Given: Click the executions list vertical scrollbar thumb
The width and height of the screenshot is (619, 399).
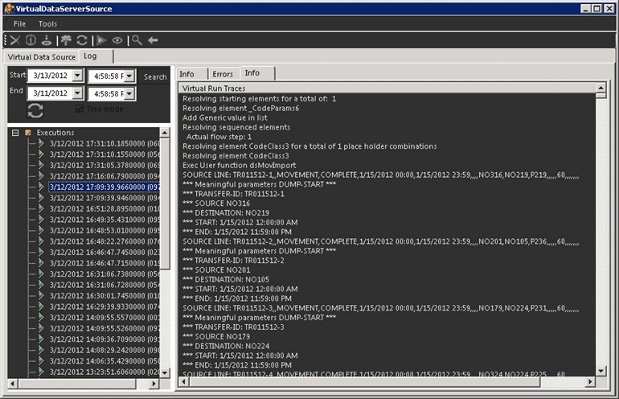Looking at the screenshot, I should [x=165, y=204].
